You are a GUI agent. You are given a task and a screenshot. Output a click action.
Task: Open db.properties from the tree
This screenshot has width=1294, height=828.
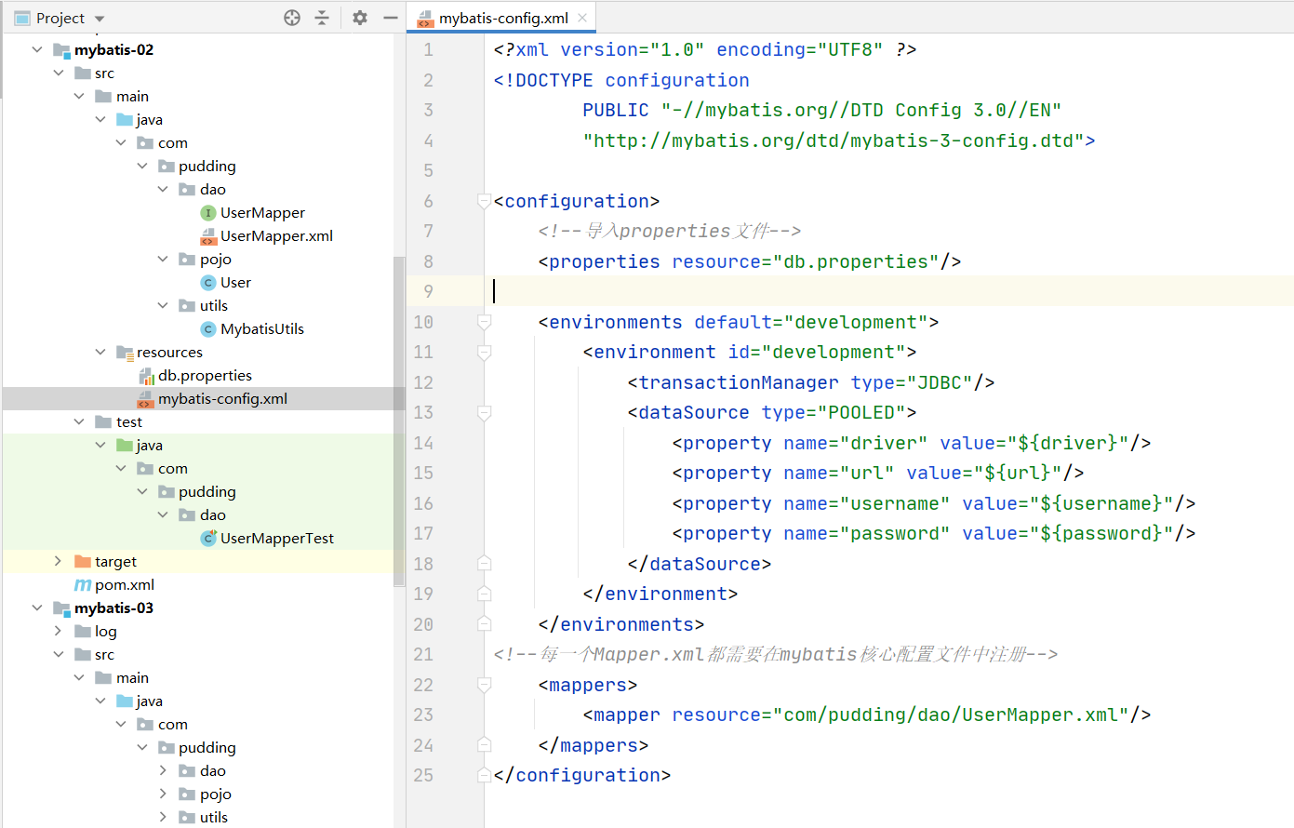(205, 376)
